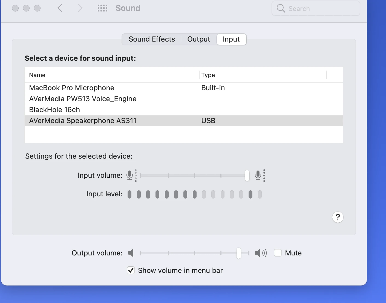
Task: Adjust the Output volume slider knob
Action: pos(239,253)
